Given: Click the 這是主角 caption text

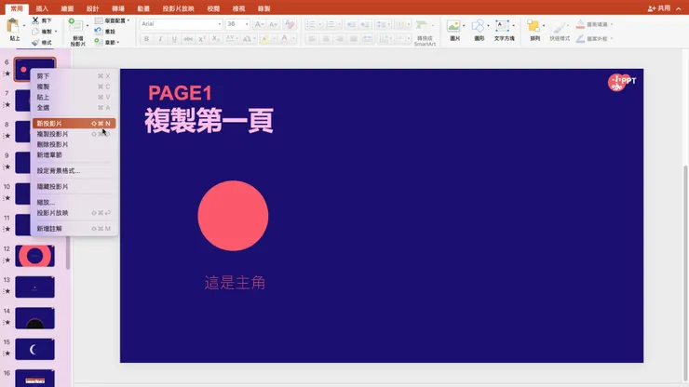Looking at the screenshot, I should pyautogui.click(x=235, y=283).
